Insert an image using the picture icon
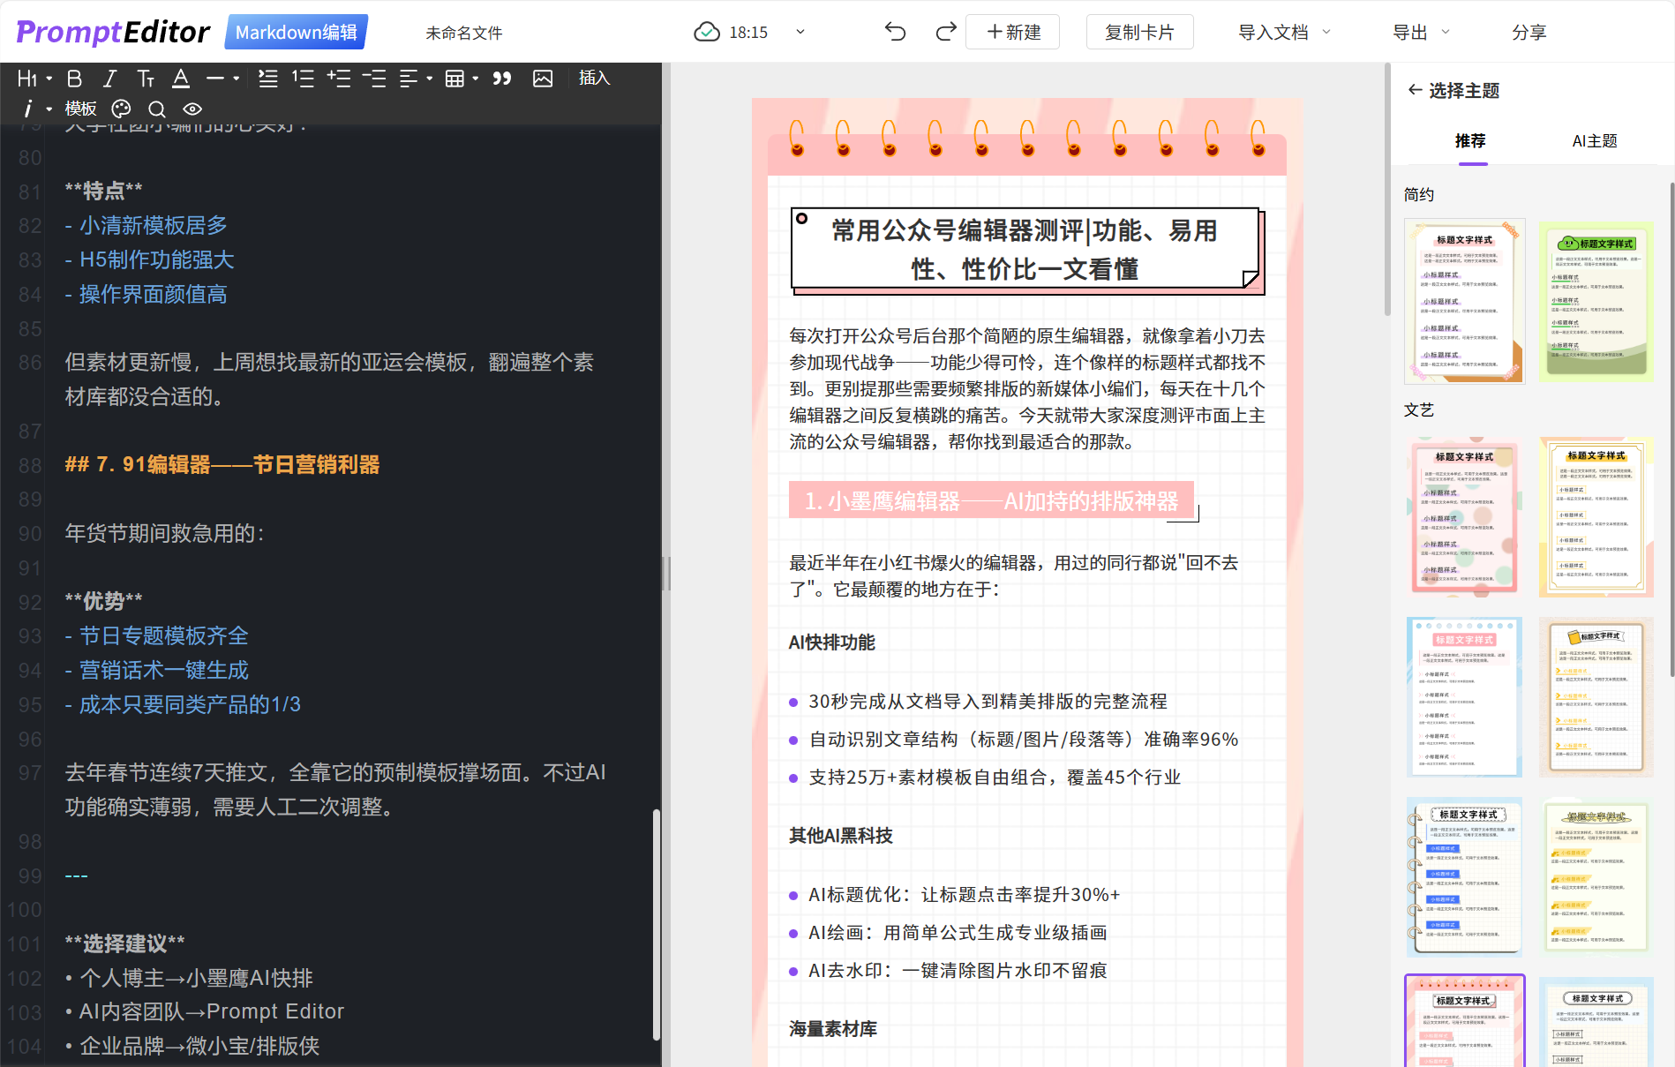This screenshot has height=1067, width=1675. pos(543,79)
